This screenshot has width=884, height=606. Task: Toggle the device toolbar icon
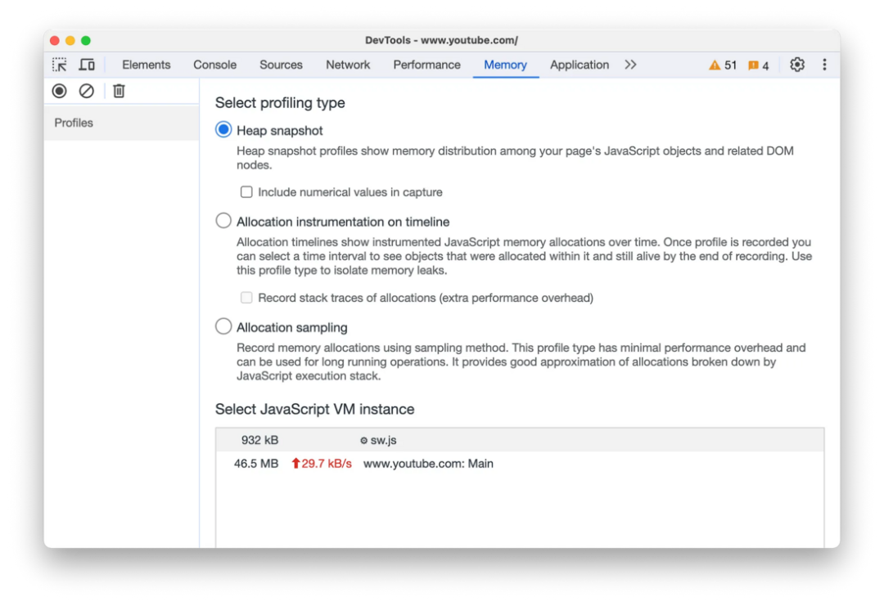(x=87, y=65)
